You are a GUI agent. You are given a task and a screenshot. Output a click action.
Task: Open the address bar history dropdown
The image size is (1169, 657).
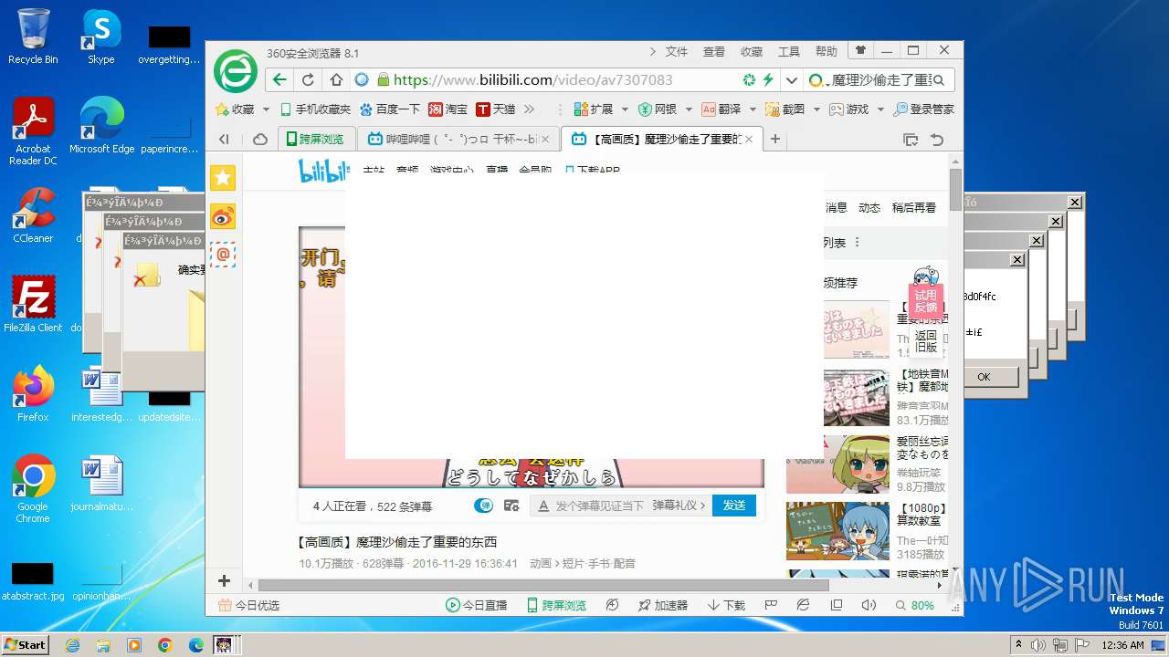pos(791,79)
